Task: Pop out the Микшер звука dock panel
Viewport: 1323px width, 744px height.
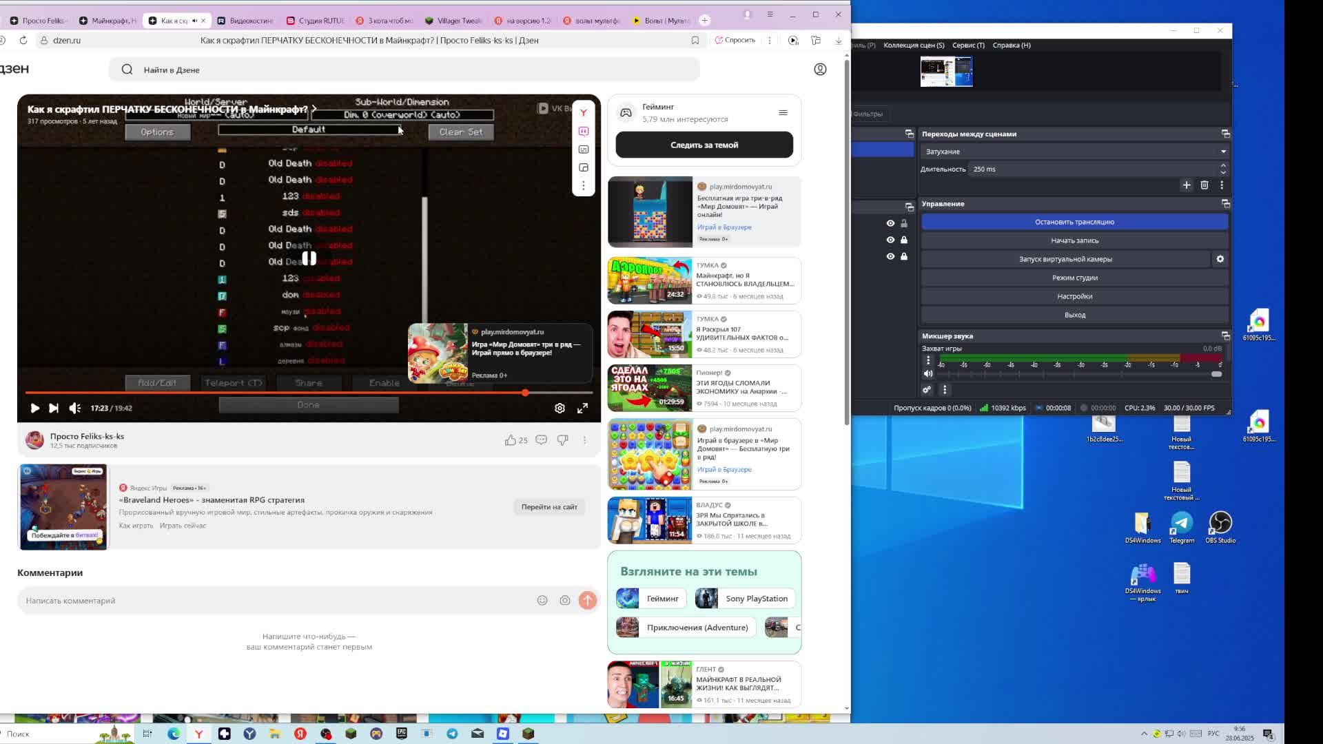Action: coord(1225,336)
